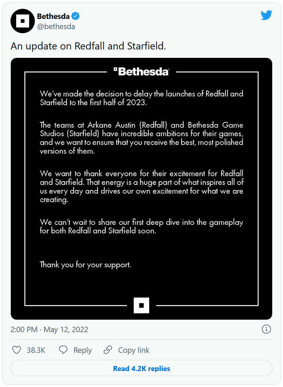Image resolution: width=283 pixels, height=387 pixels.
Task: Click the 38.3K likes count
Action: point(36,350)
